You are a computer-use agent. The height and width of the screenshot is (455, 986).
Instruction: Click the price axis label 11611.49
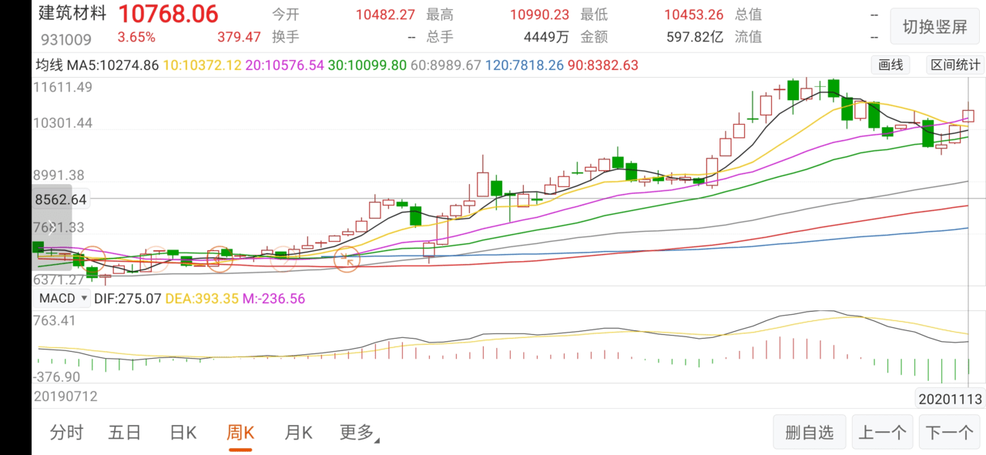point(64,87)
